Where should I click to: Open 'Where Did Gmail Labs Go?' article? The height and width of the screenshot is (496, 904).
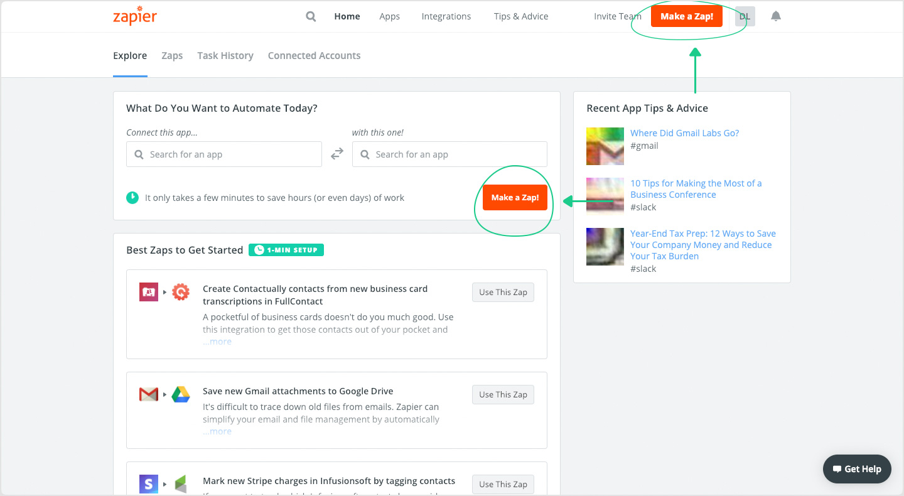click(x=684, y=133)
